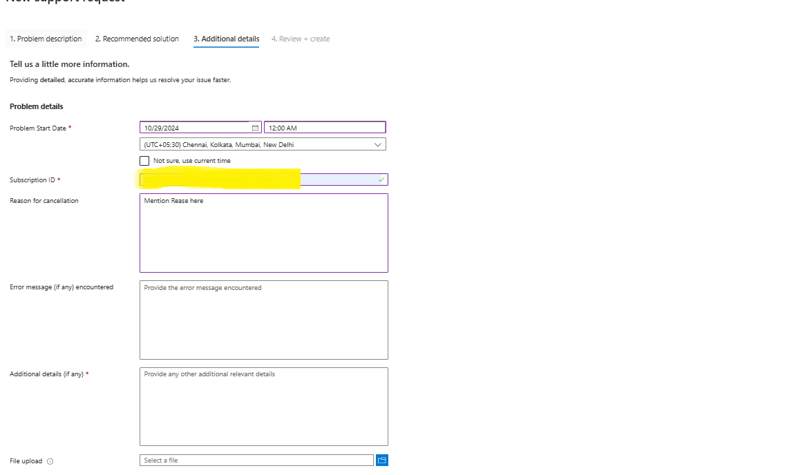Click the 'Providing detailed, accurate information' helper text
This screenshot has height=475, width=796.
120,80
